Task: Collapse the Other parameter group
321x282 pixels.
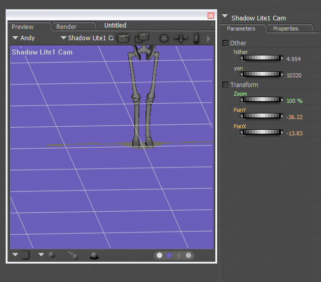Action: tap(226, 43)
